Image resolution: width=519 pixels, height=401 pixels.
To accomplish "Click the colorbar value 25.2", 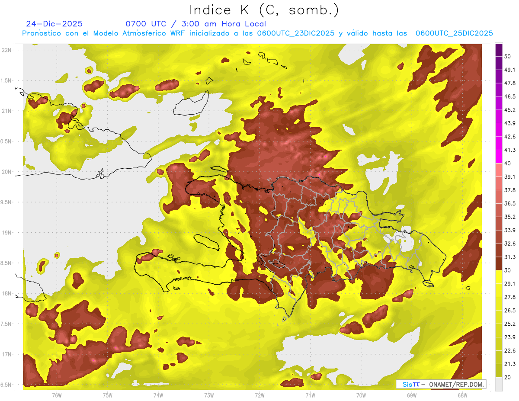I will tap(509, 324).
